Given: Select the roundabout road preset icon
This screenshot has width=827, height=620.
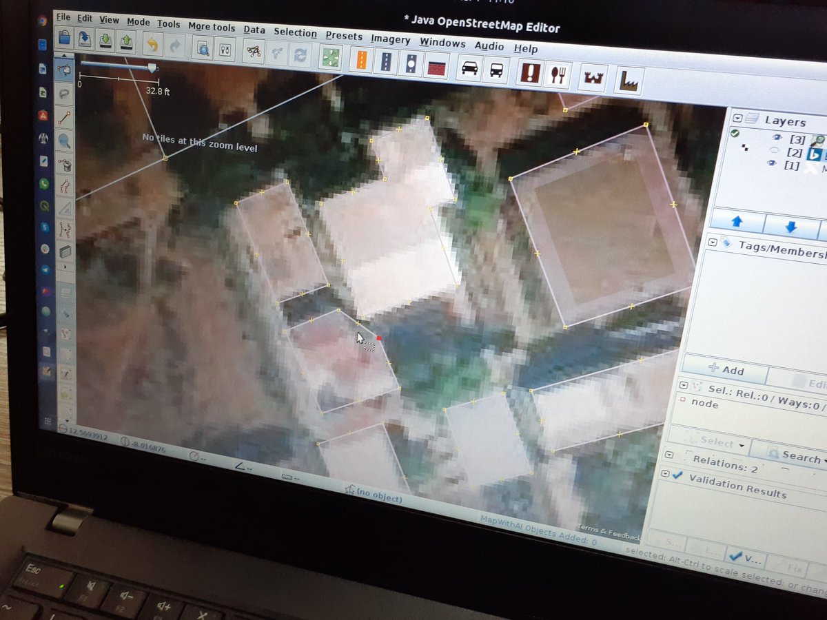Looking at the screenshot, I should [x=411, y=64].
